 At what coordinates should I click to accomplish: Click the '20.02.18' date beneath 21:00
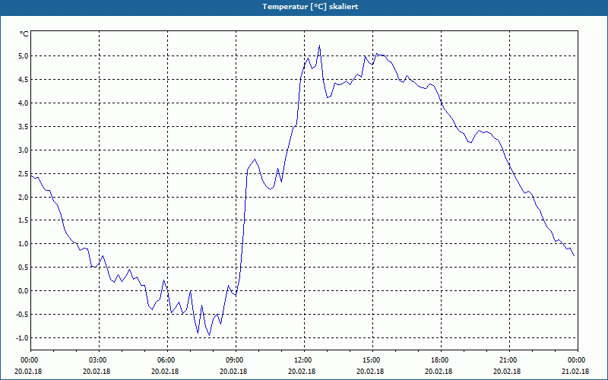[507, 372]
